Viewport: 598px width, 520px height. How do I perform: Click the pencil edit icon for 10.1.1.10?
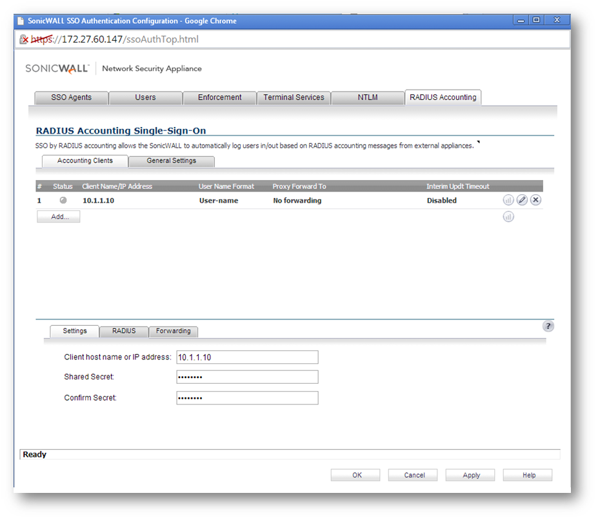tap(522, 200)
